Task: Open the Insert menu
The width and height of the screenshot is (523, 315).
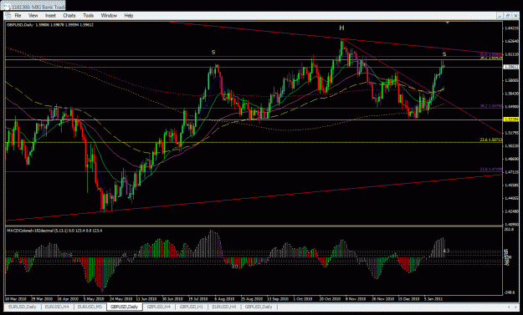Action: coord(50,15)
